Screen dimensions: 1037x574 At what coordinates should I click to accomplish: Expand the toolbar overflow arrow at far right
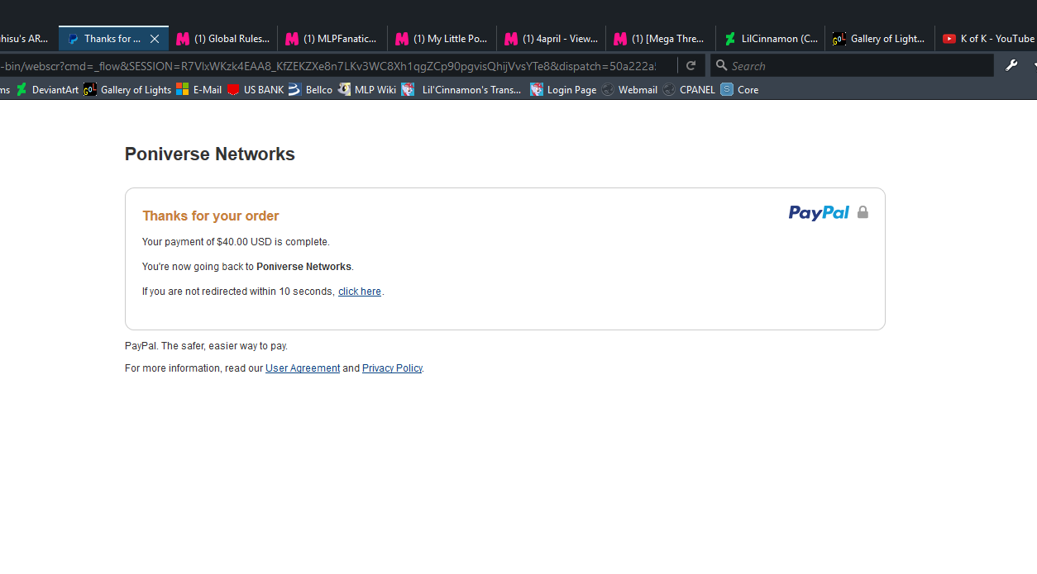(1033, 65)
